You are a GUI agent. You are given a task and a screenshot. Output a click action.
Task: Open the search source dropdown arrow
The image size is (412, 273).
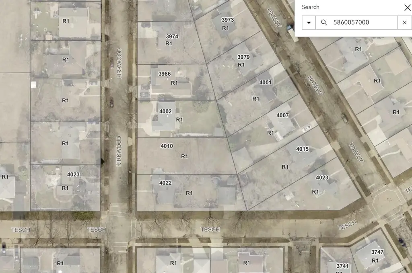(309, 23)
